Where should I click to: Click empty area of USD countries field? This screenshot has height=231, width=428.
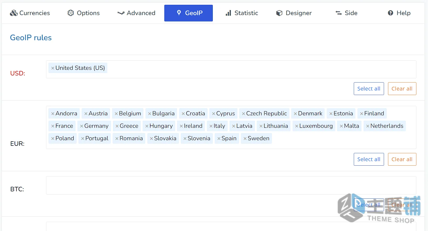(261, 69)
